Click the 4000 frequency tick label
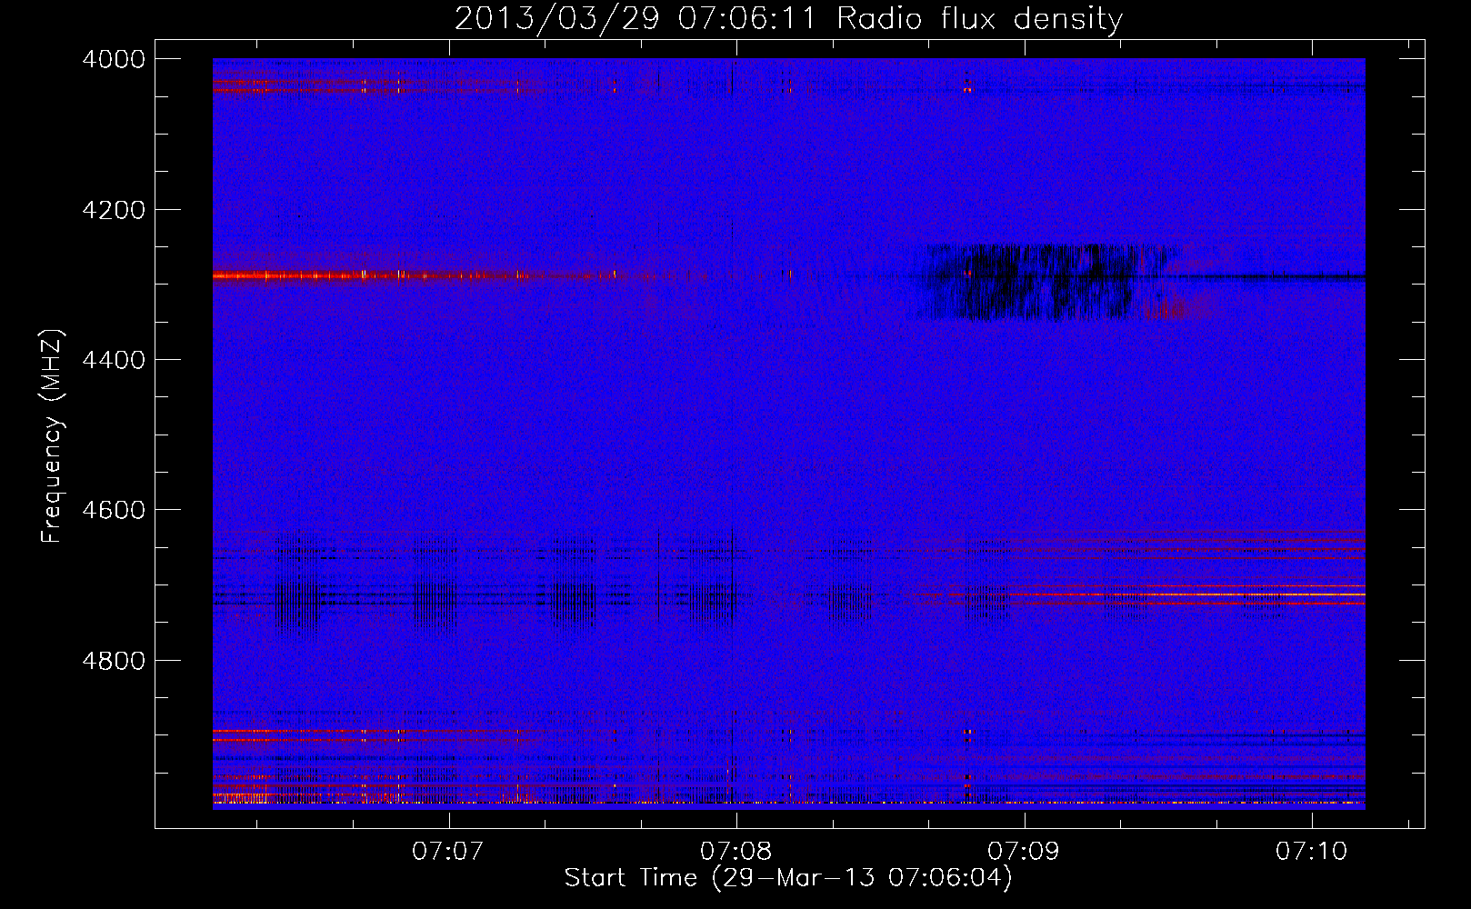 114,59
